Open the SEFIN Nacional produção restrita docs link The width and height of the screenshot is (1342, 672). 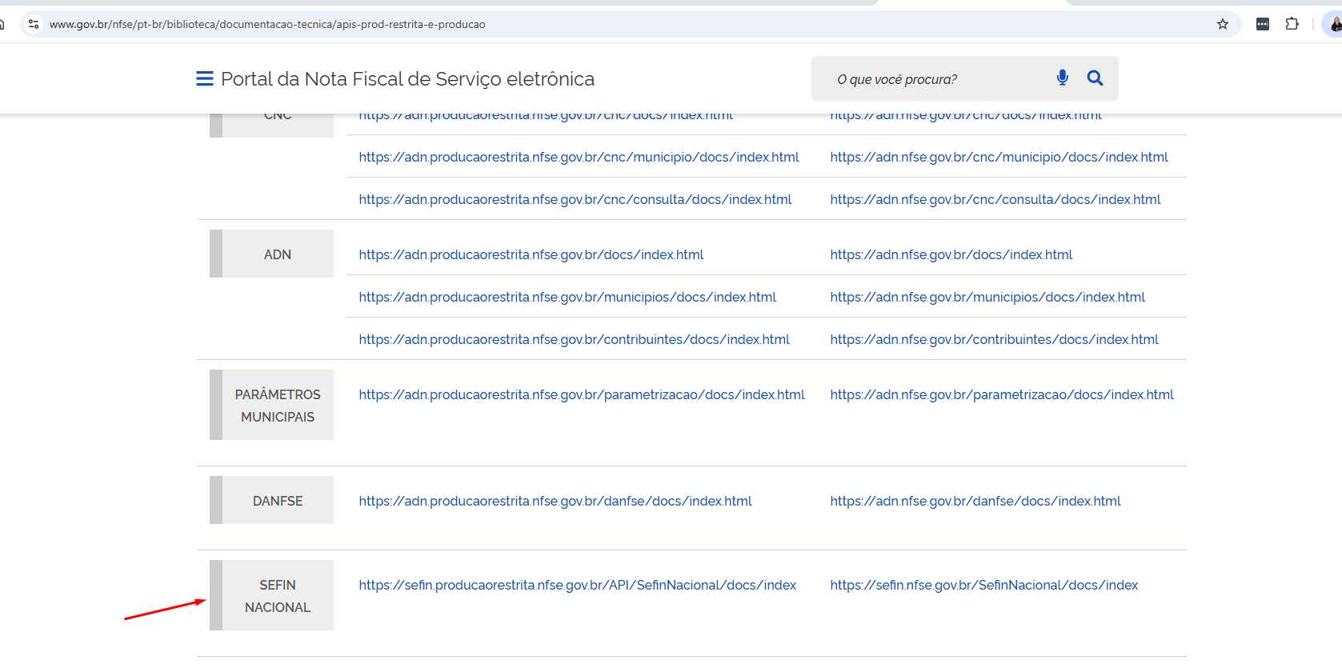577,585
